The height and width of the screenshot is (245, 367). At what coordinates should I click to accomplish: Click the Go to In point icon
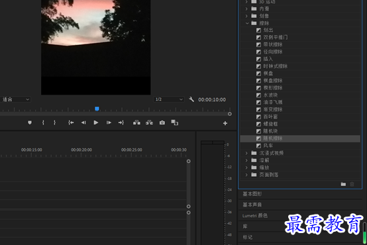pos(71,122)
